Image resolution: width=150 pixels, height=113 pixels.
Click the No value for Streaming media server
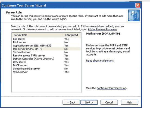(66, 69)
